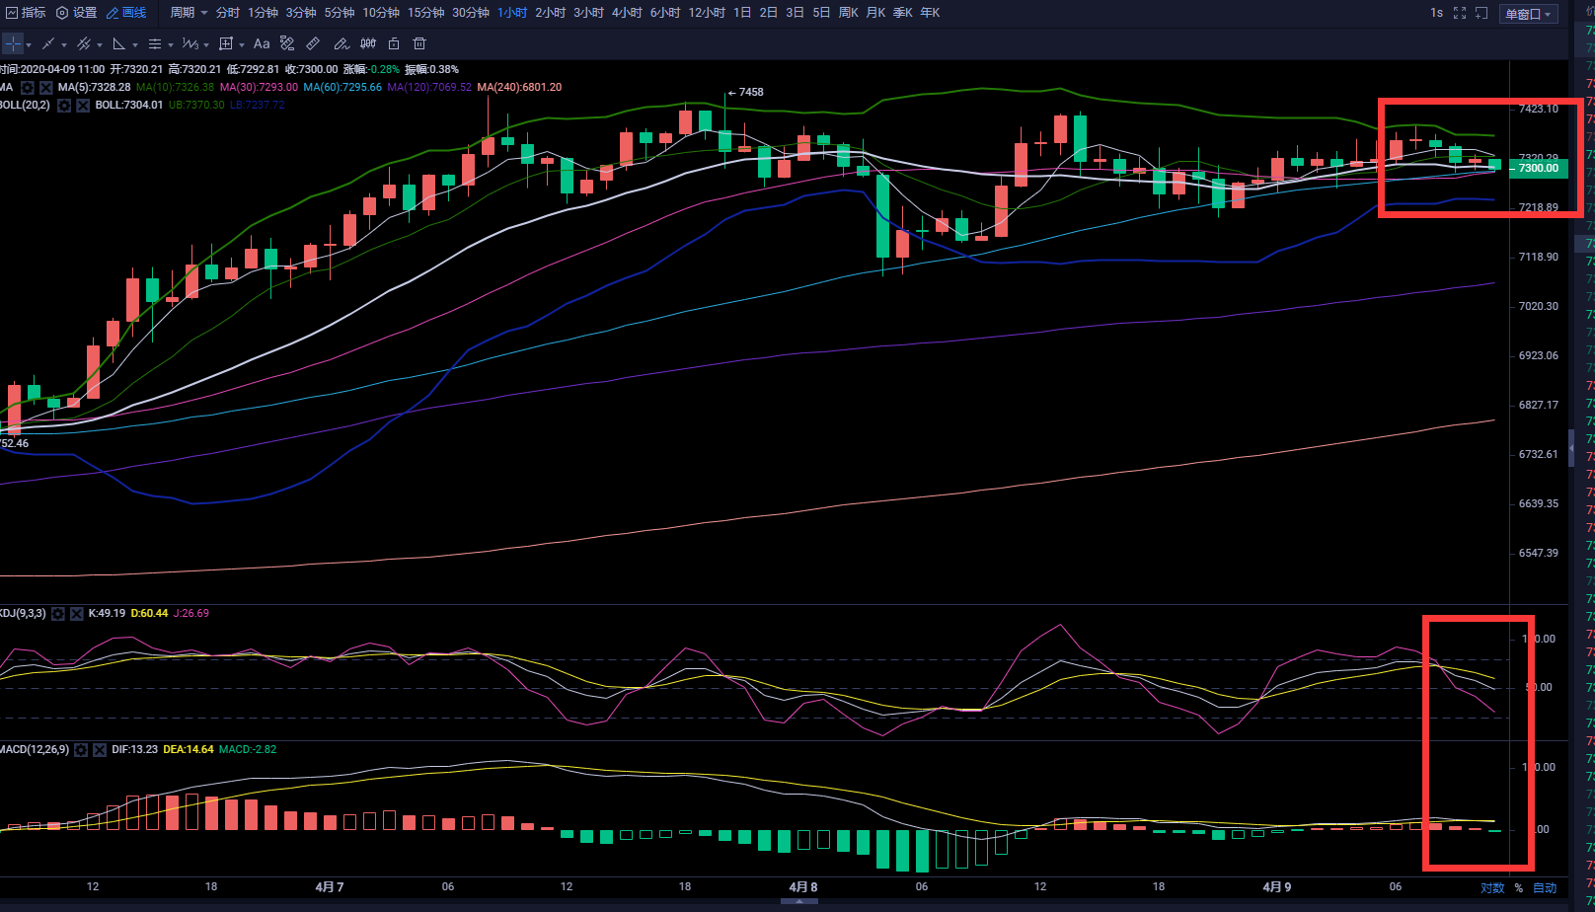Expand the 周期 period dropdown

(x=189, y=13)
